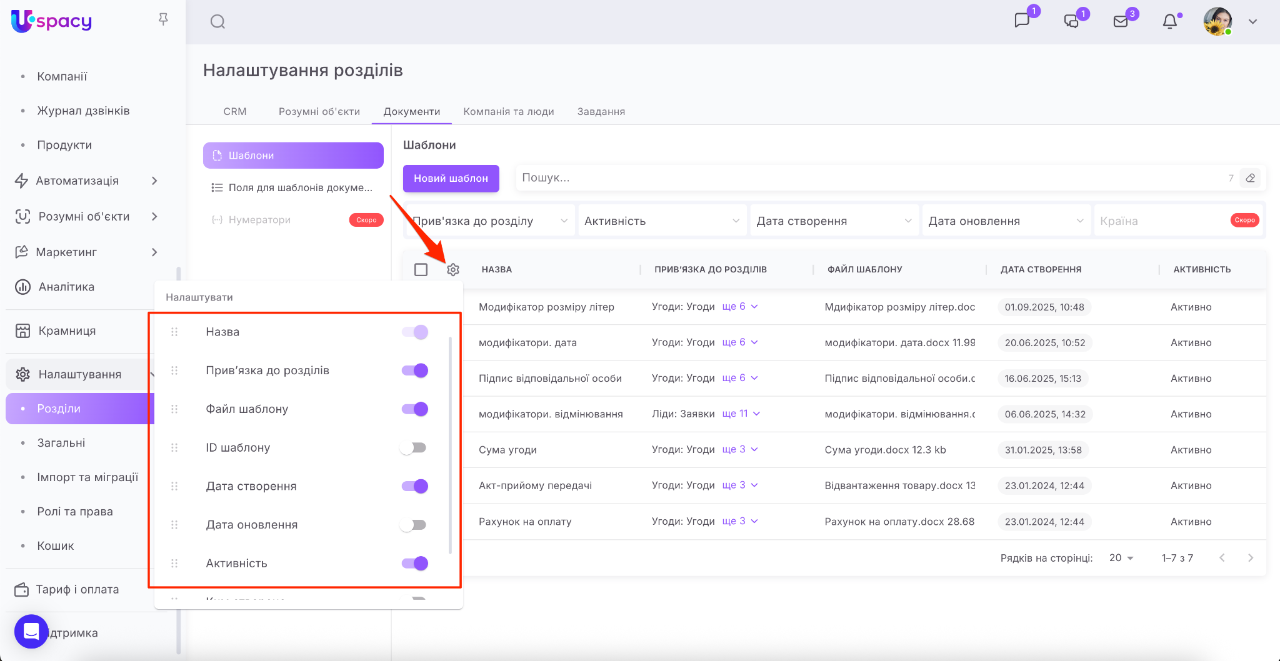Expand the Дата створення filter dropdown
Screen dimensions: 1280x661
click(x=833, y=221)
